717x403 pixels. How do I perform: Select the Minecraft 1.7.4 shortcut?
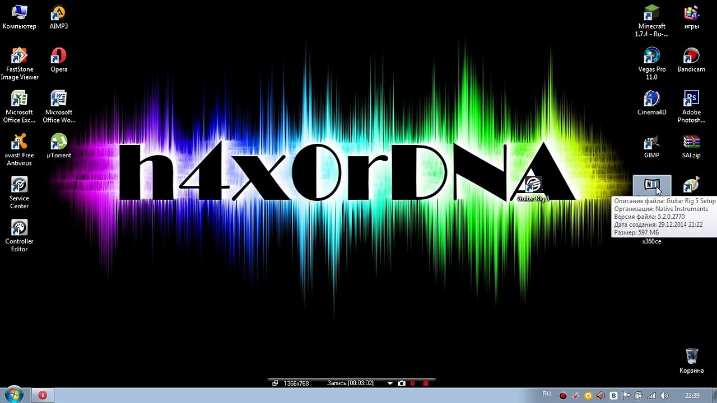[651, 21]
